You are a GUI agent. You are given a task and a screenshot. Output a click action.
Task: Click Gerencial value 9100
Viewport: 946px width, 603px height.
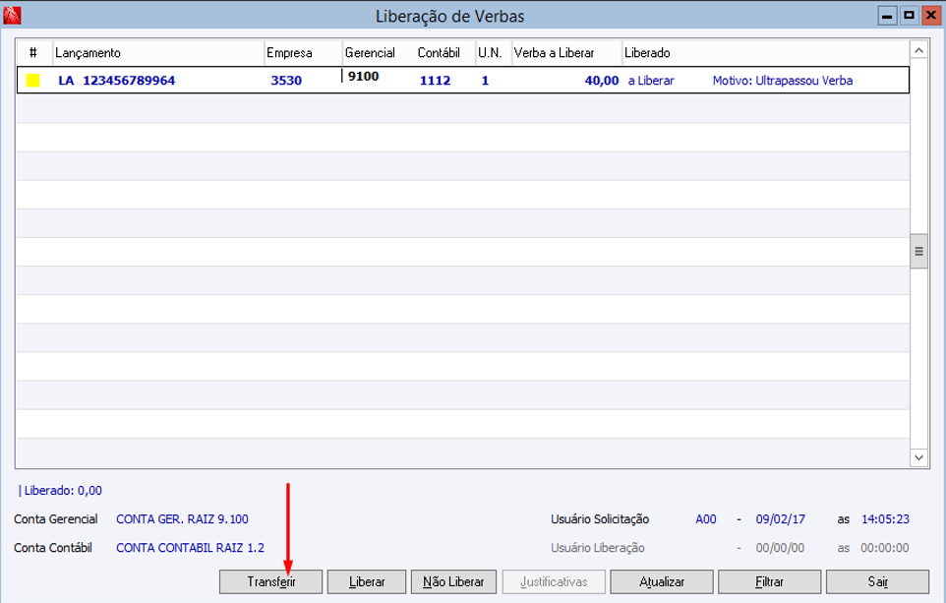click(363, 76)
